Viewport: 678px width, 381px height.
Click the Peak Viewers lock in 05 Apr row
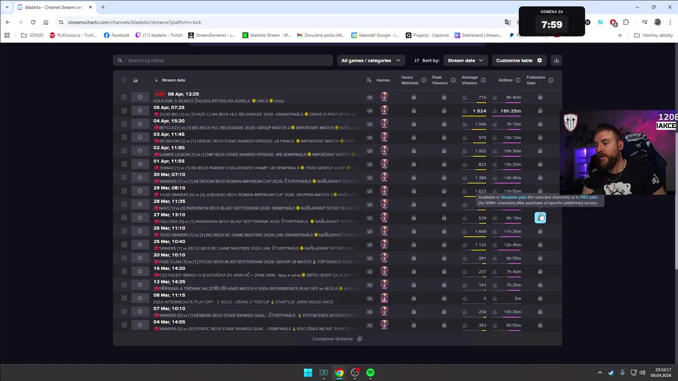444,111
